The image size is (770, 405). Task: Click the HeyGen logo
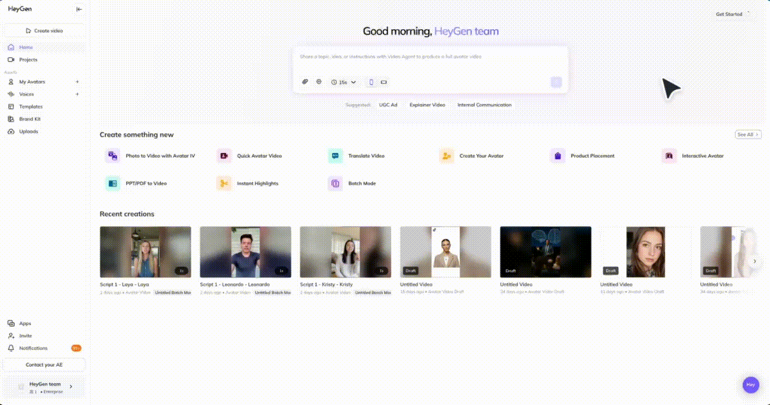[x=20, y=9]
